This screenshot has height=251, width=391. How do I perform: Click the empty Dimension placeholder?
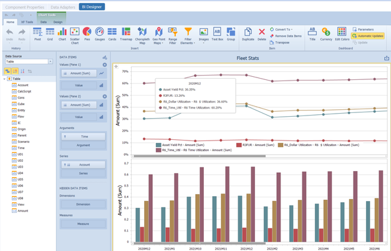(84, 204)
